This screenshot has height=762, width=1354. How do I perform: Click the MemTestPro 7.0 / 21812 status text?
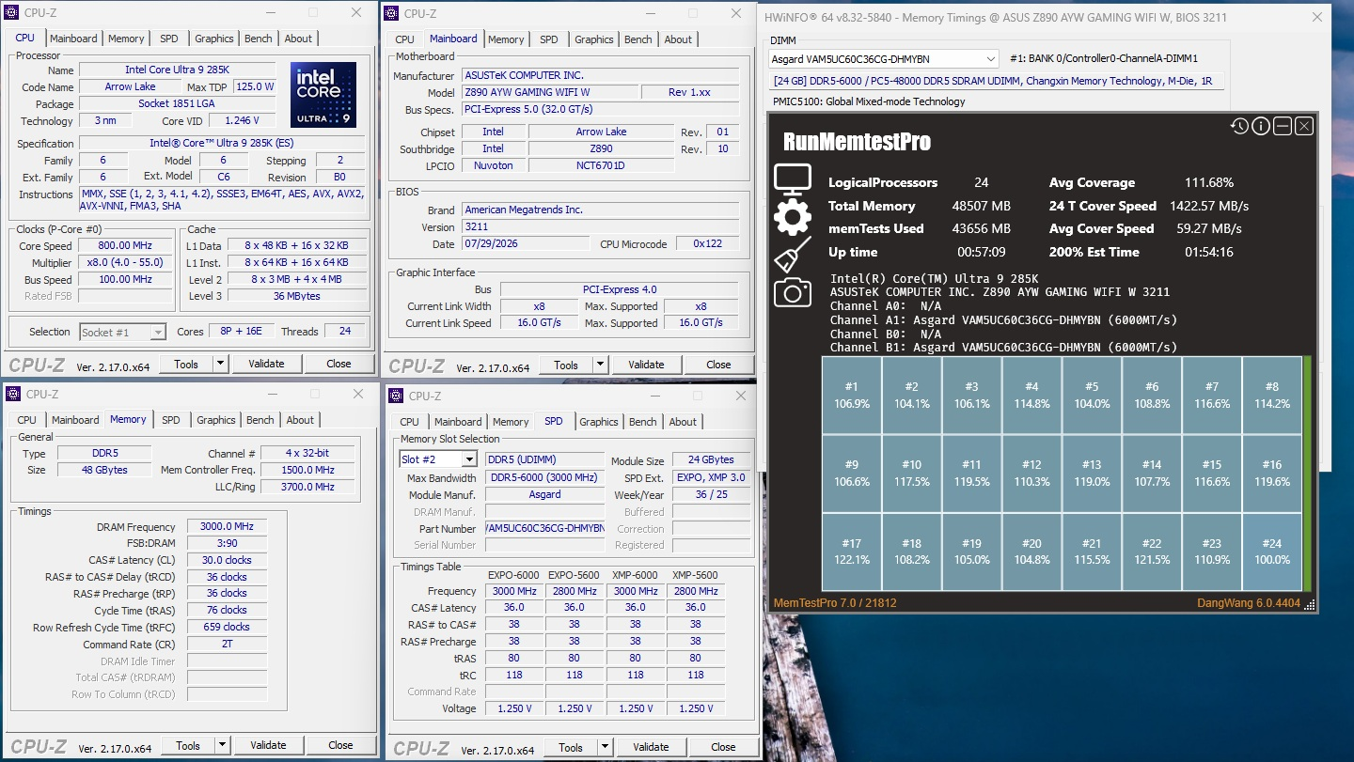(835, 602)
